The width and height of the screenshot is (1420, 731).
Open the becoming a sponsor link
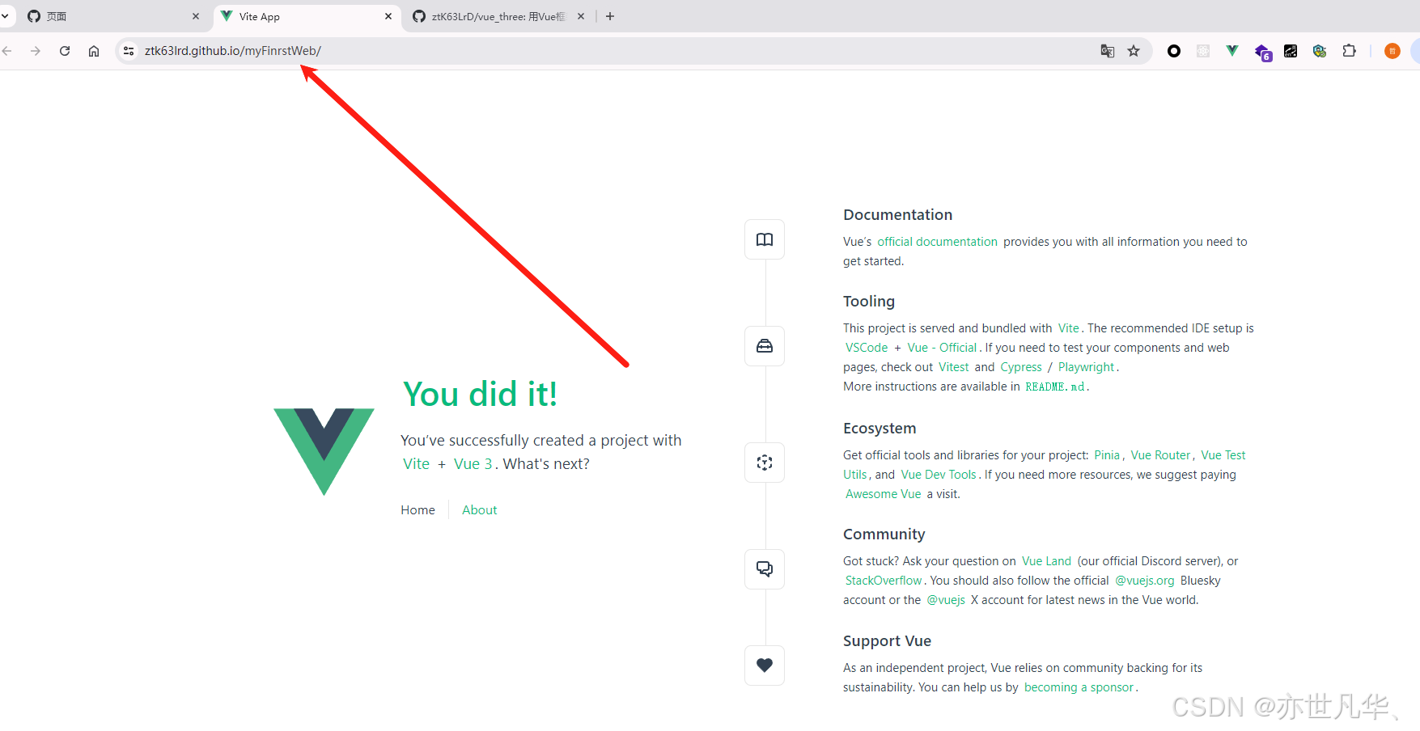(x=1079, y=687)
